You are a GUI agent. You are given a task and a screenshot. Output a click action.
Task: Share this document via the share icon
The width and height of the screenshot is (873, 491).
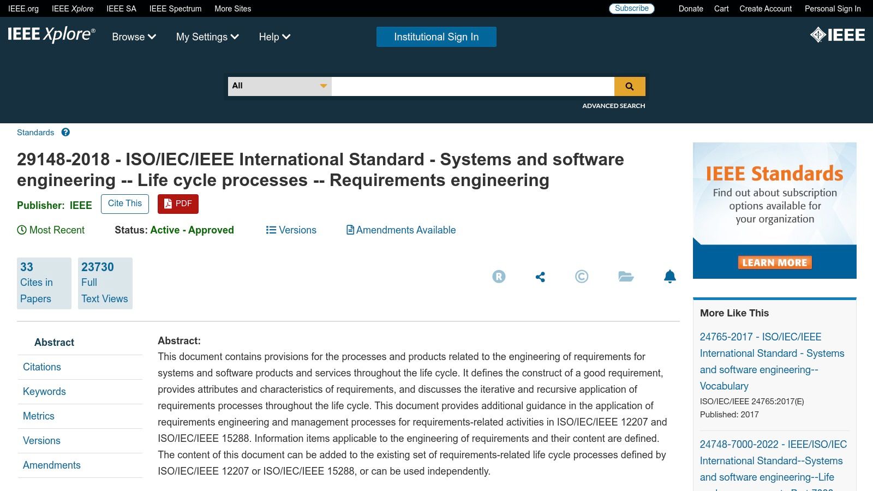pyautogui.click(x=540, y=277)
